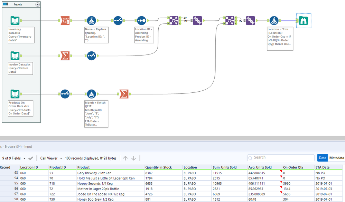
Task: Select the Inventory data.xlsx Input Data tool
Action: (15, 21)
